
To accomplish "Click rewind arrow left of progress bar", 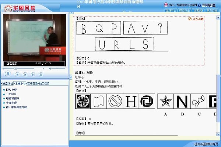I will tap(3, 69).
